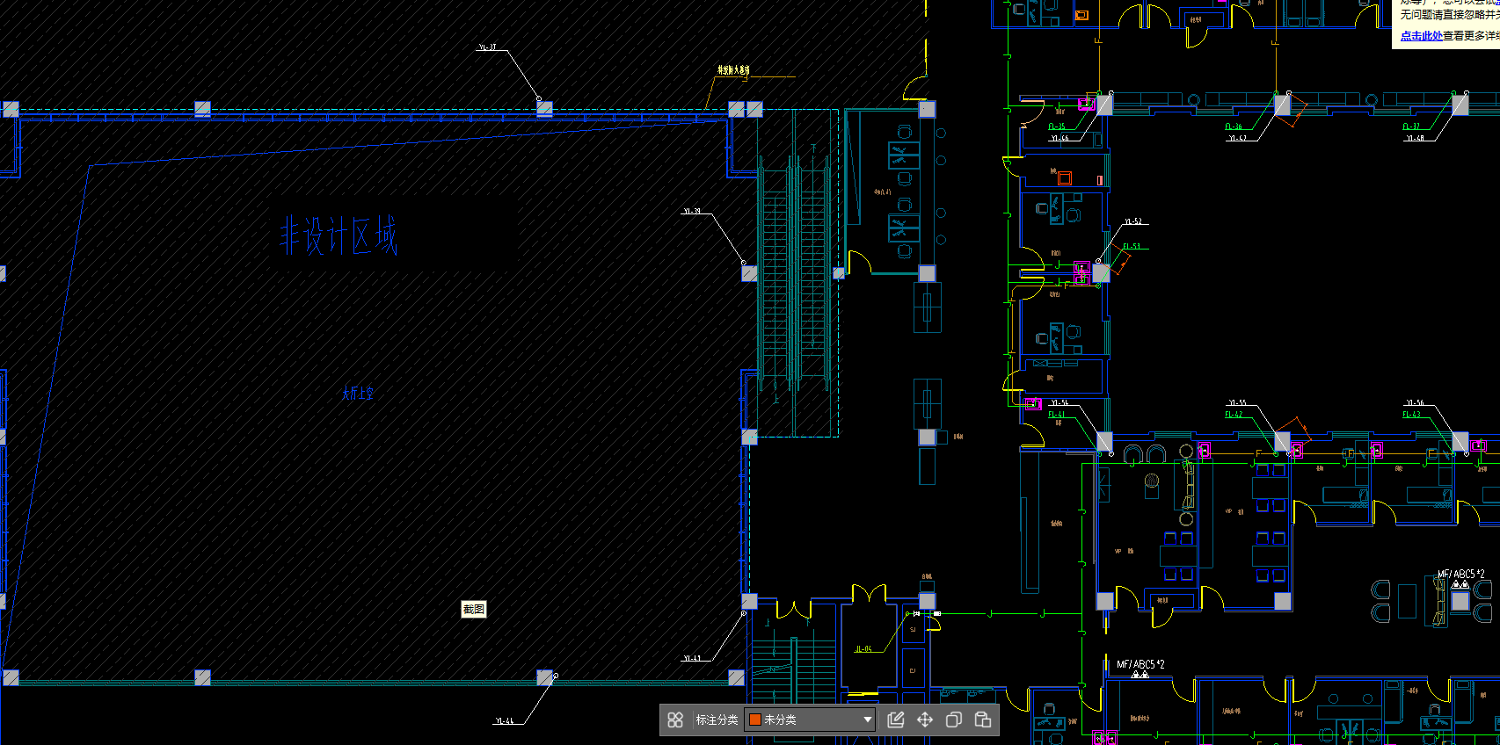The image size is (1500, 745).
Task: Click the 标注分类 label in the toolbar
Action: pyautogui.click(x=717, y=720)
